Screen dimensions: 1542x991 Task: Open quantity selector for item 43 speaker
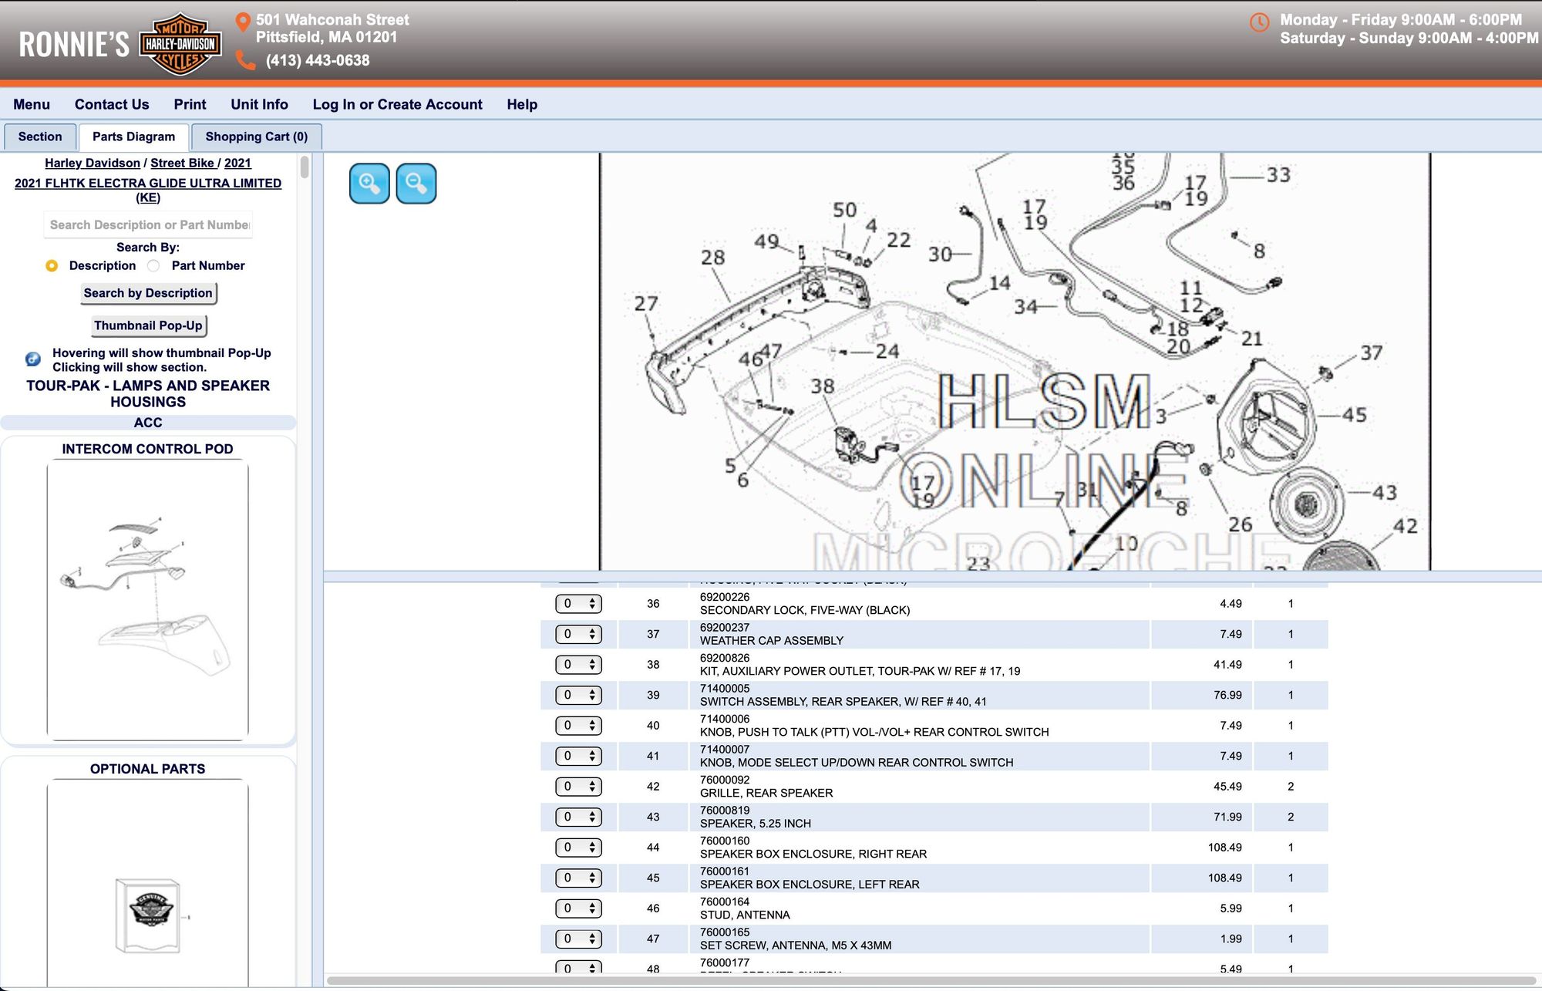click(x=578, y=817)
